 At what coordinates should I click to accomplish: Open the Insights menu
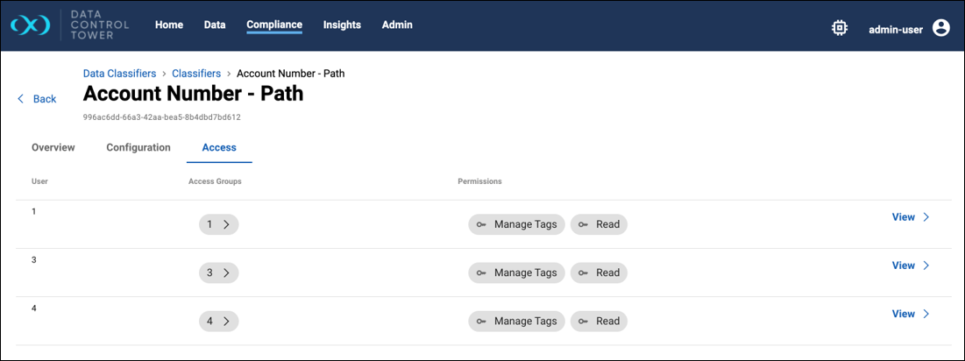click(x=342, y=25)
